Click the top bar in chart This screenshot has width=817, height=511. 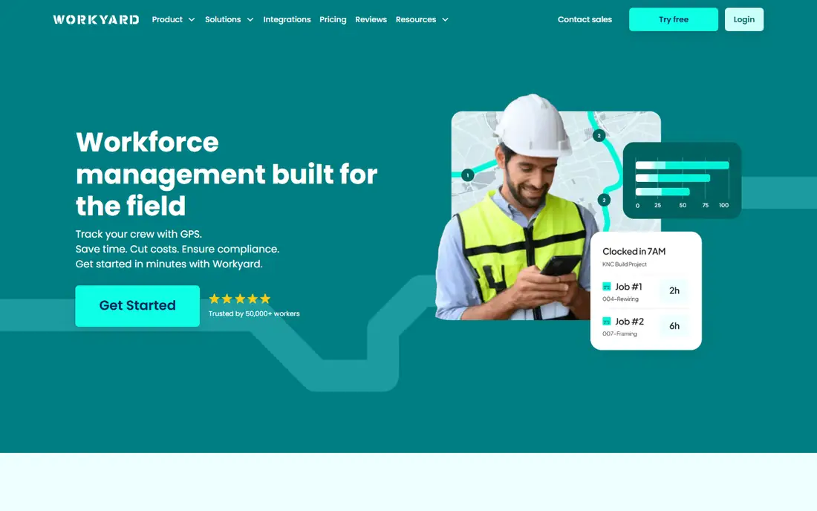tap(682, 165)
